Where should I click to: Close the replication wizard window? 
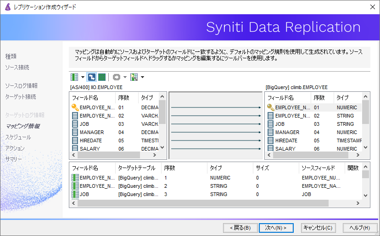click(x=373, y=7)
